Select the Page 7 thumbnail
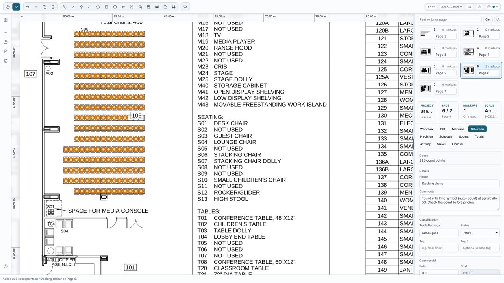The width and height of the screenshot is (504, 283). pyautogui.click(x=425, y=88)
